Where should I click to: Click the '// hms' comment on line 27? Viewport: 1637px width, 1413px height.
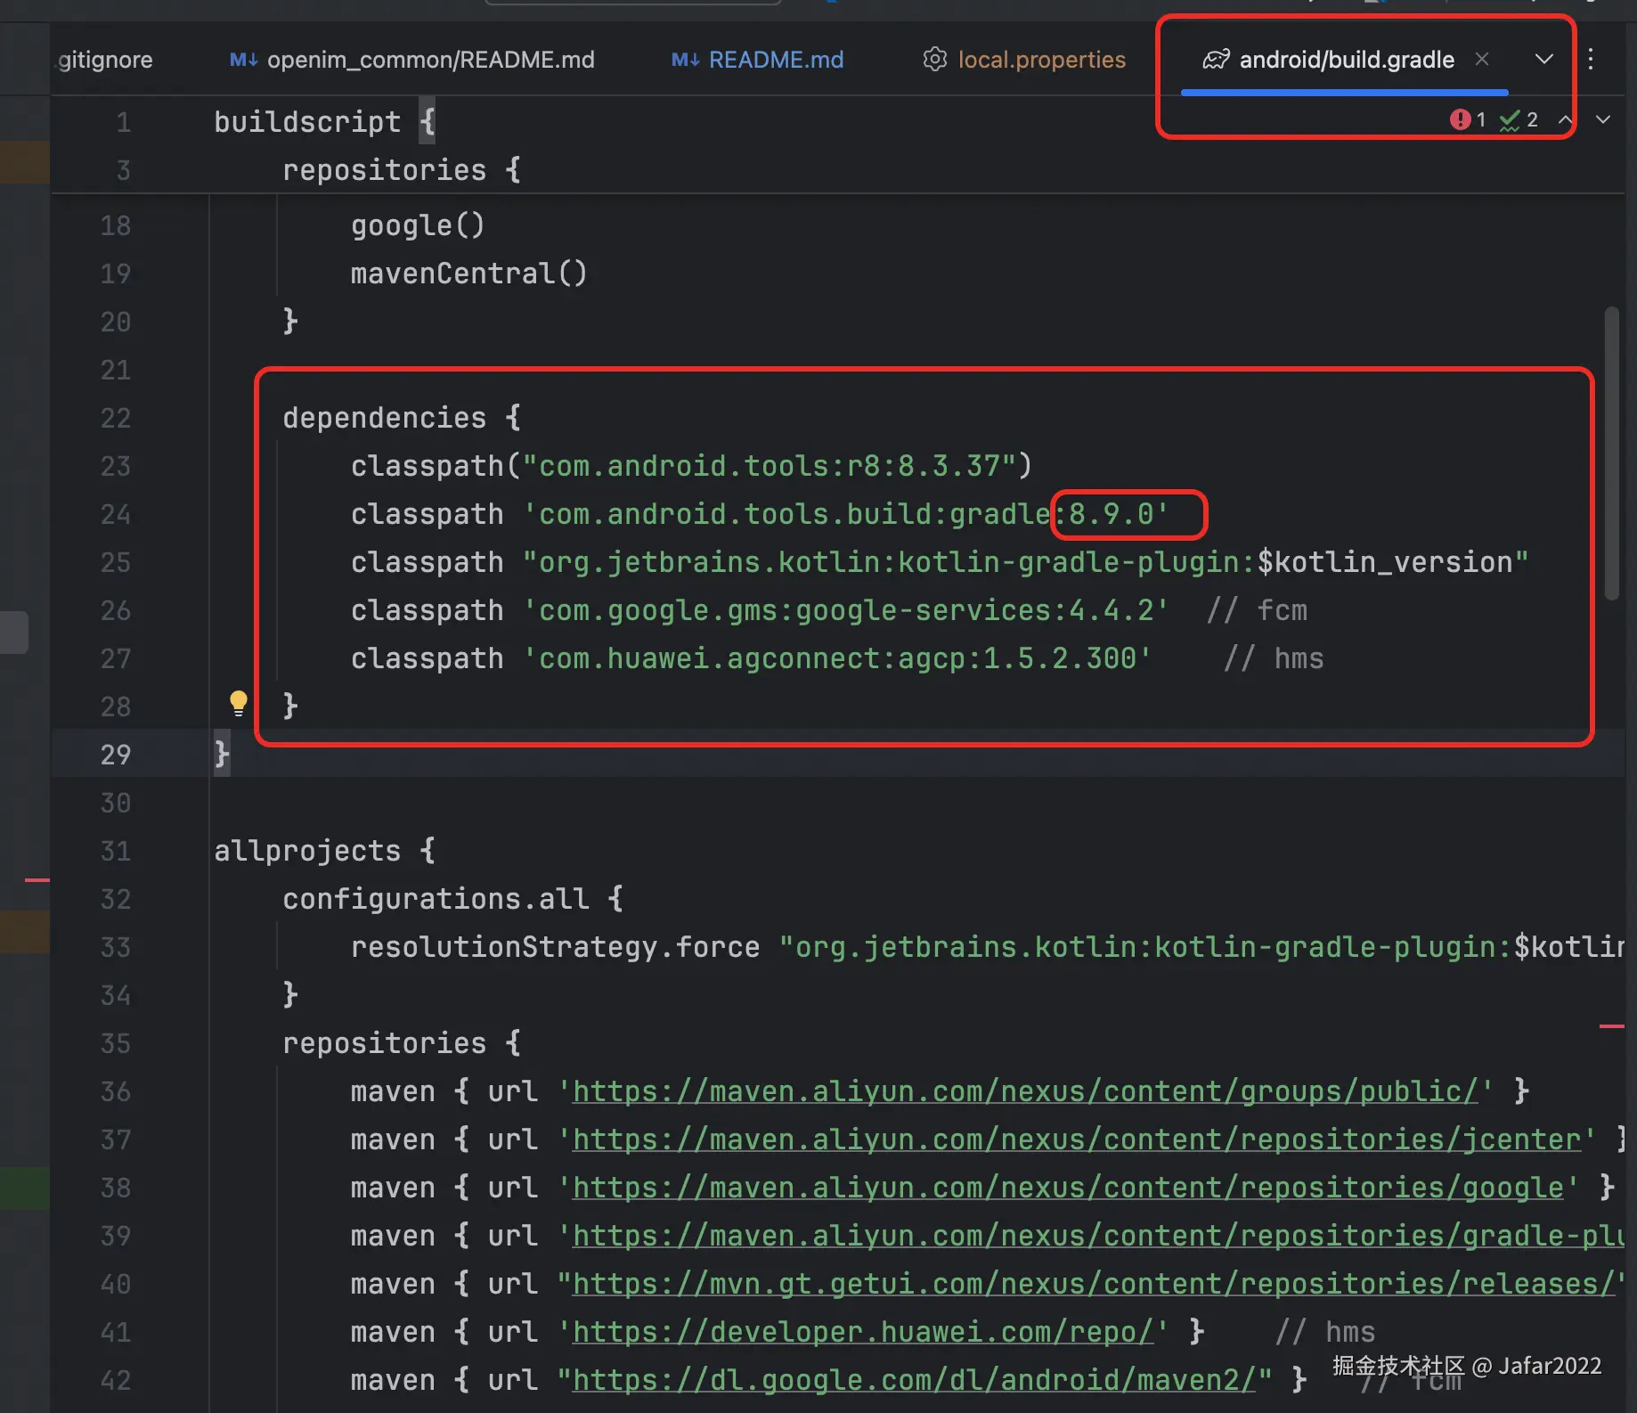(x=1274, y=658)
